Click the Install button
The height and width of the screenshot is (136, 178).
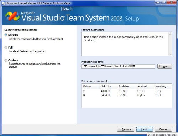145,129
